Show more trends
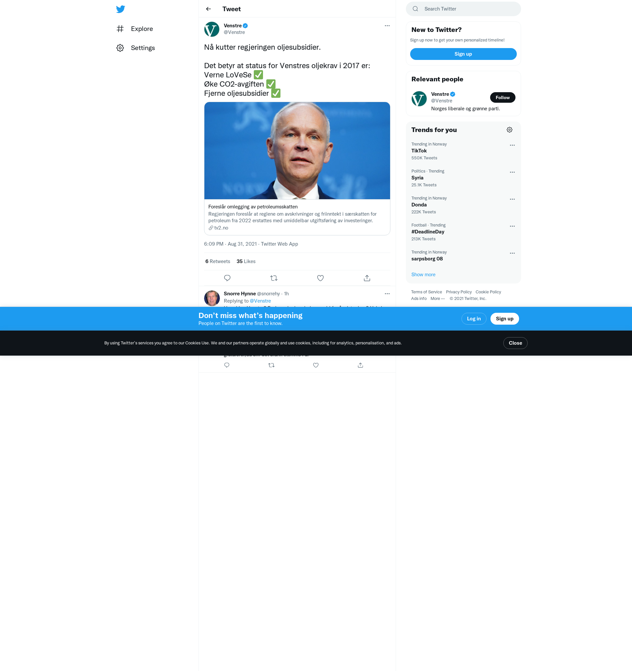This screenshot has width=632, height=671. [423, 275]
